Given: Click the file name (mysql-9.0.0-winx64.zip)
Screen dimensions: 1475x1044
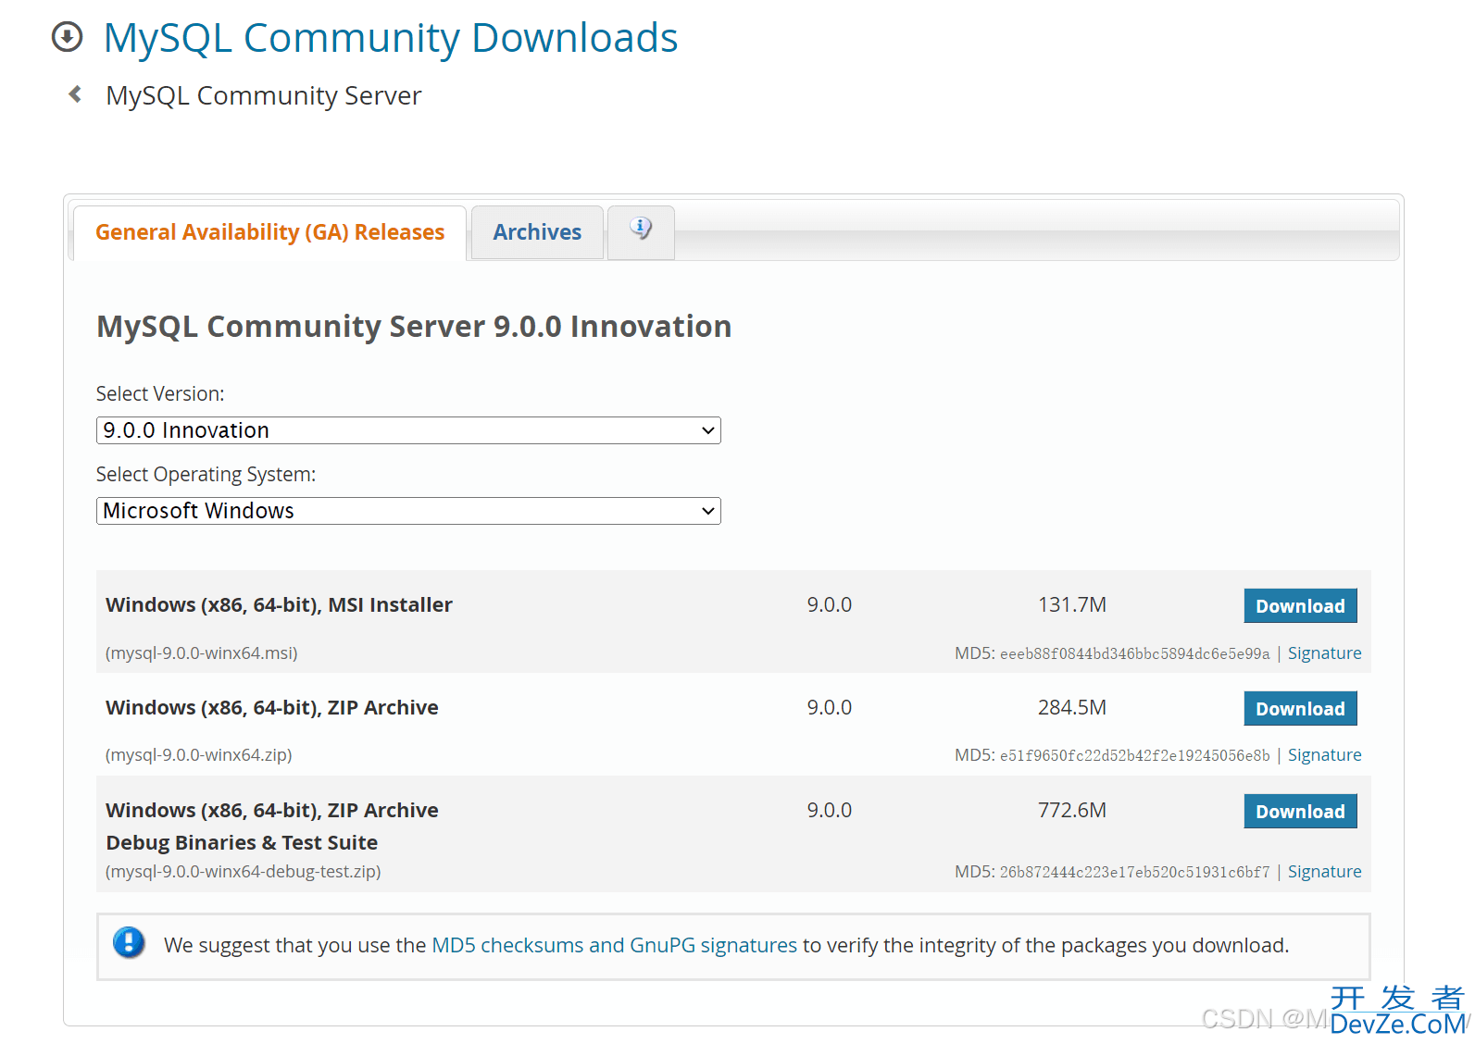Looking at the screenshot, I should pyautogui.click(x=199, y=755).
